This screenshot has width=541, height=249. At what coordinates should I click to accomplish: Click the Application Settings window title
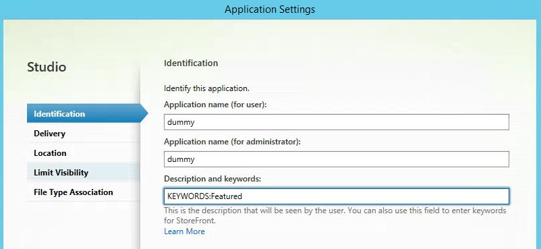point(270,9)
